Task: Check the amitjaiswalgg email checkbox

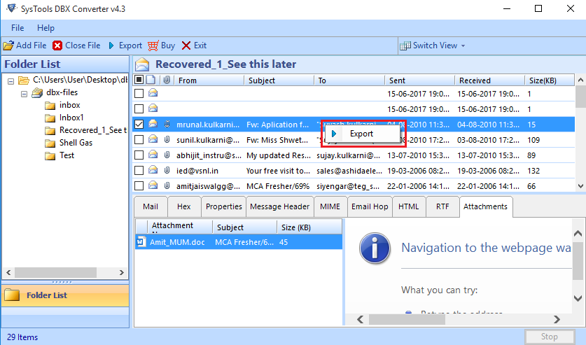Action: coord(139,185)
